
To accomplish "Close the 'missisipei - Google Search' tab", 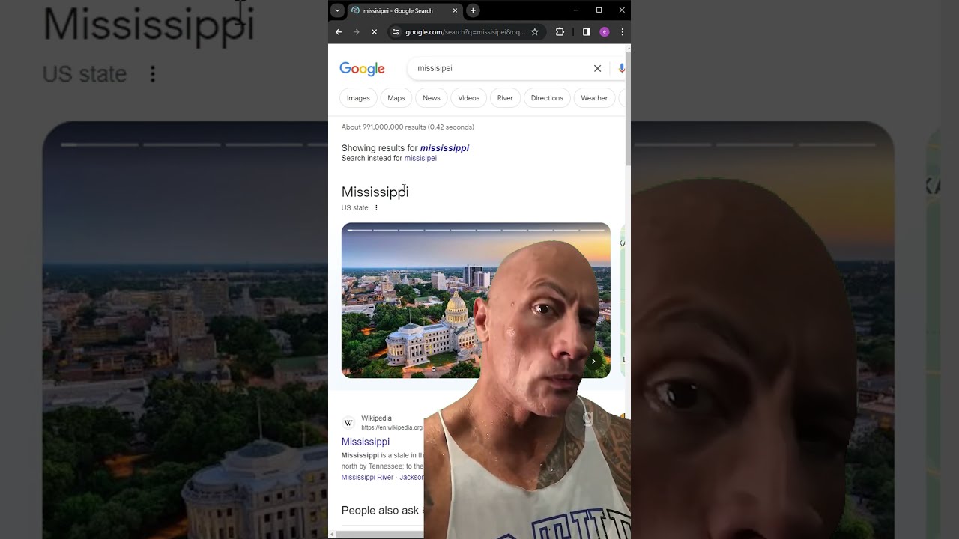I will click(455, 10).
